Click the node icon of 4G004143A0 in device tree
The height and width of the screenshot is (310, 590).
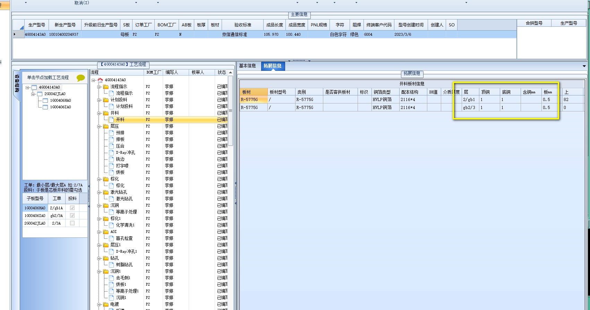(x=34, y=87)
